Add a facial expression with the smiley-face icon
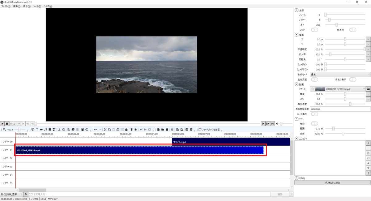This screenshot has height=201, width=371. click(64, 129)
